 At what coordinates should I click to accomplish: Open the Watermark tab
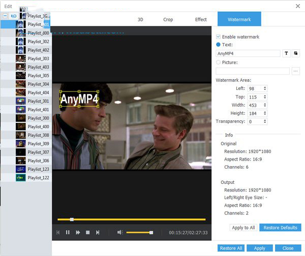point(239,19)
